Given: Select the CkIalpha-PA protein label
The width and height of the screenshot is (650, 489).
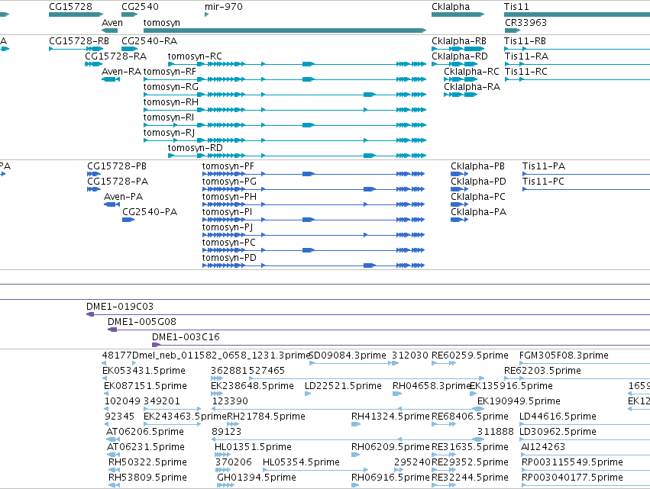Looking at the screenshot, I should tap(478, 212).
